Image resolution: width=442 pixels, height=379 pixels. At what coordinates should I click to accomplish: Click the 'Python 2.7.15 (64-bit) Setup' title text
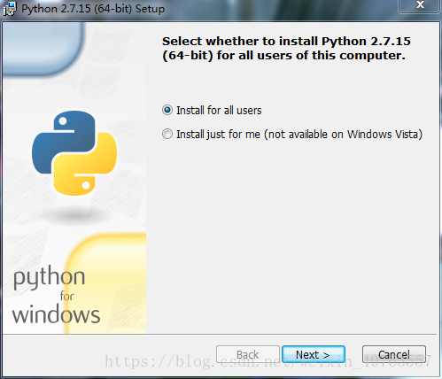(93, 9)
